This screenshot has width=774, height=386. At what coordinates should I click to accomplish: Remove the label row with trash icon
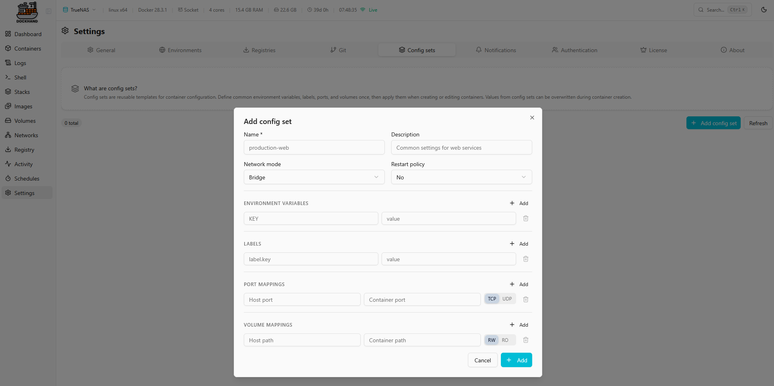[x=525, y=259]
